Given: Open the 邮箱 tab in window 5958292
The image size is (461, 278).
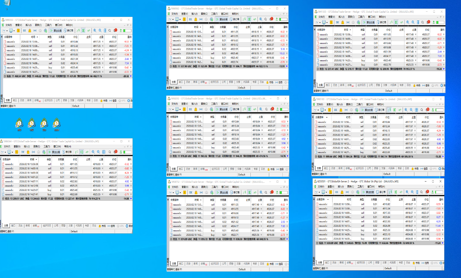Looking at the screenshot, I should coord(204,169).
